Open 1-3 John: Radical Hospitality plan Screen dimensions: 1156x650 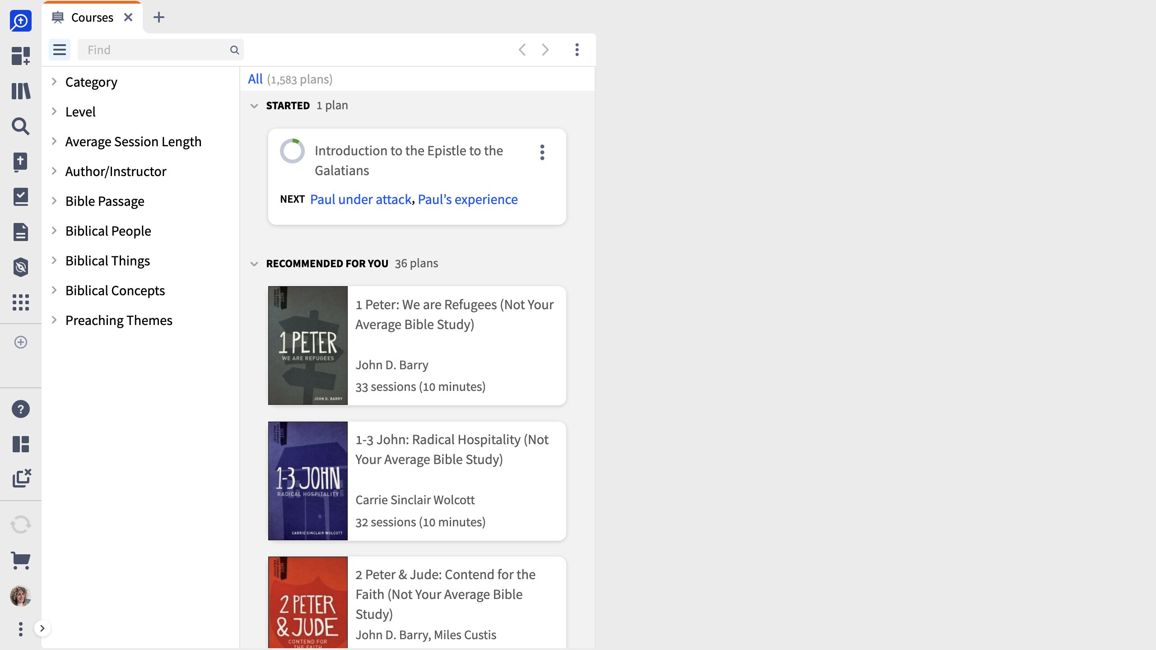point(452,449)
